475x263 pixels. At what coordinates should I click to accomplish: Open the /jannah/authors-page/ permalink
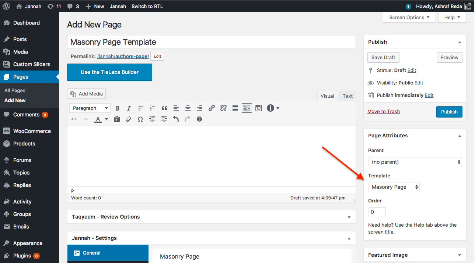tap(123, 56)
